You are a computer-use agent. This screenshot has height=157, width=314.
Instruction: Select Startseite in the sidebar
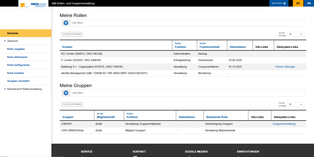(x=26, y=33)
